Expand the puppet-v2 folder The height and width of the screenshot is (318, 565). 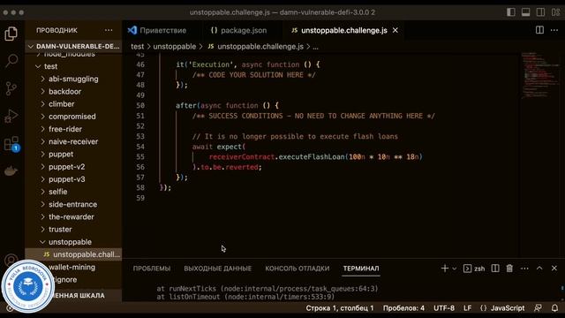(x=74, y=167)
